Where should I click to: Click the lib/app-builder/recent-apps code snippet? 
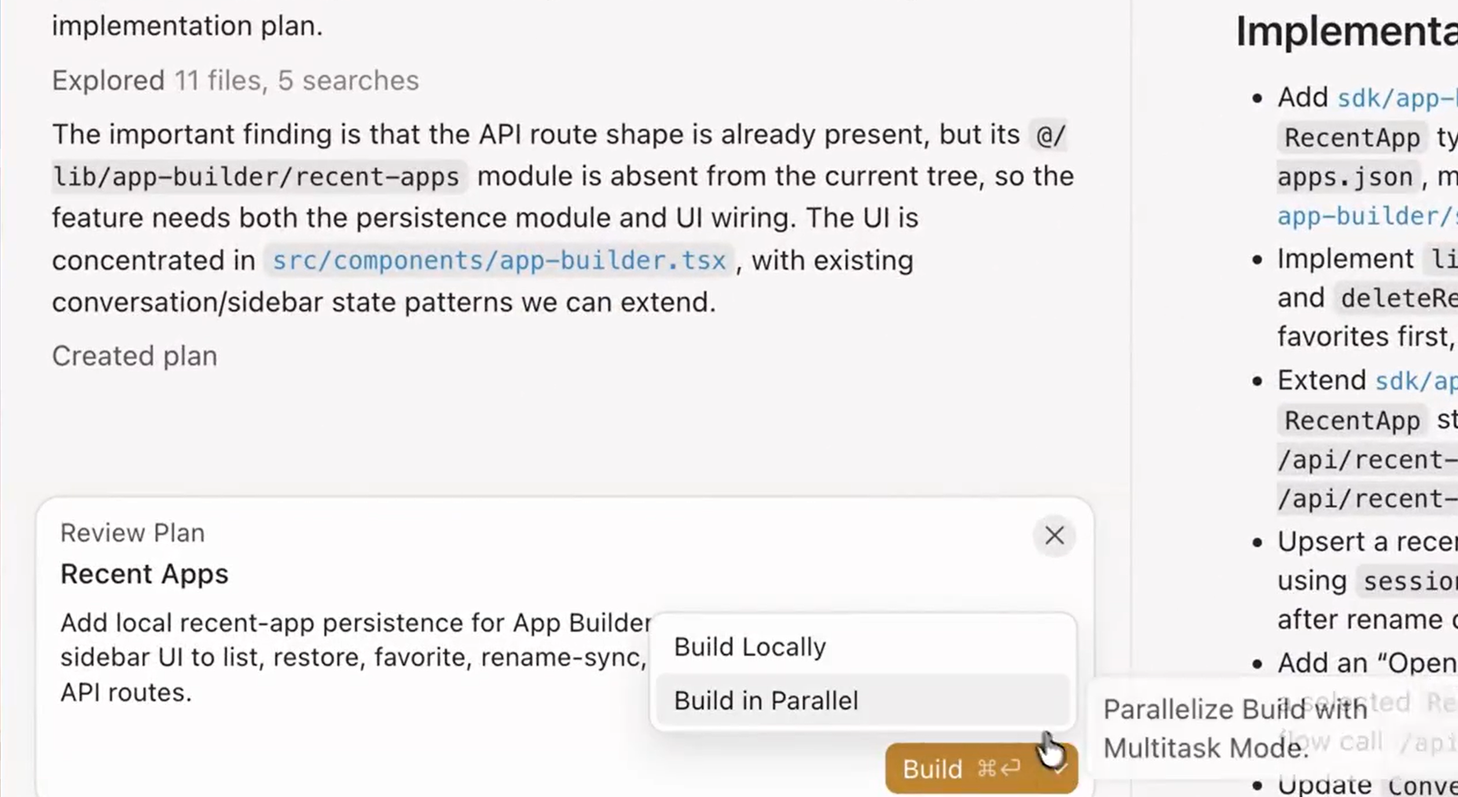click(257, 176)
